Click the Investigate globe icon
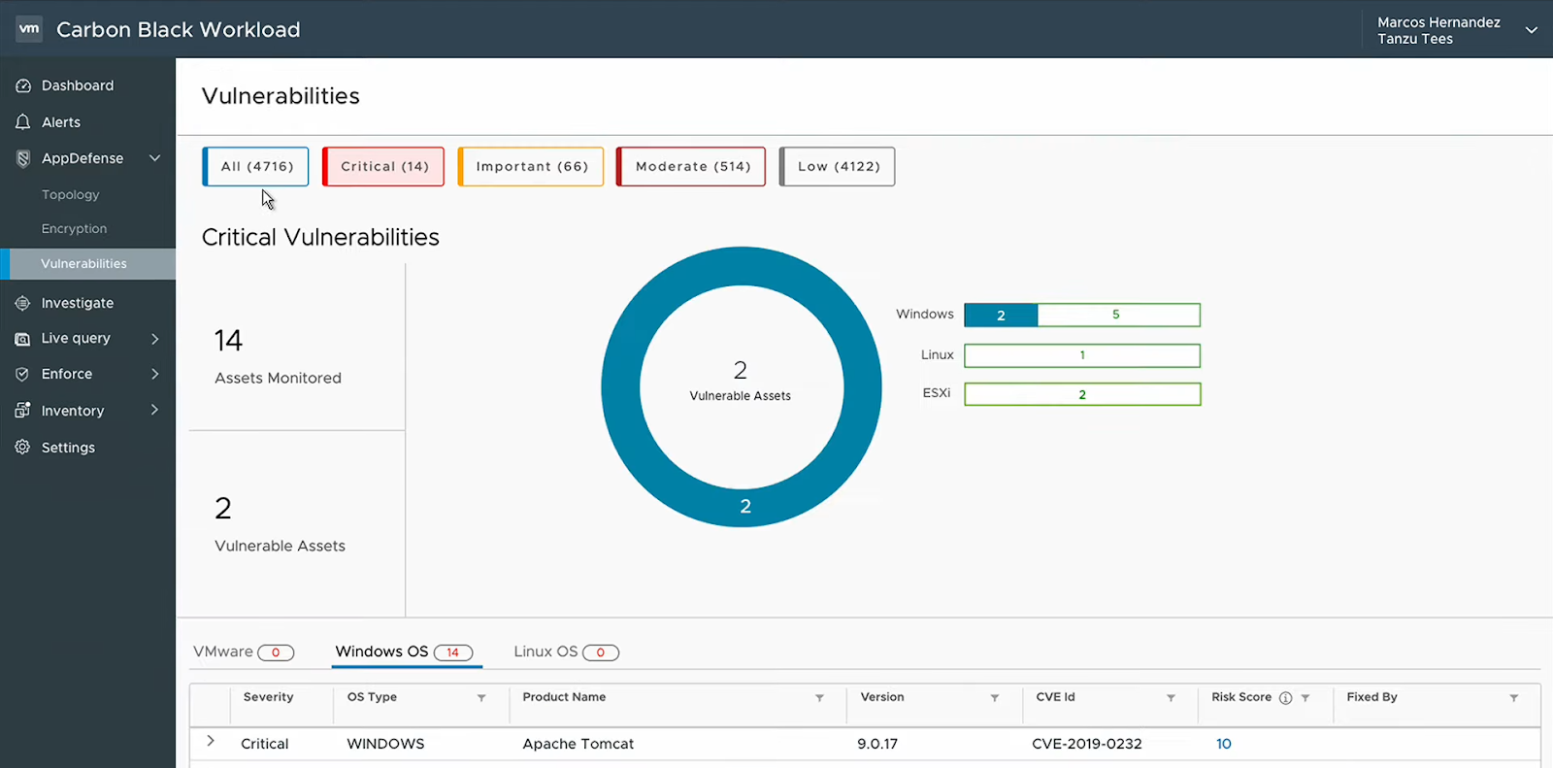This screenshot has width=1553, height=768. [x=23, y=303]
